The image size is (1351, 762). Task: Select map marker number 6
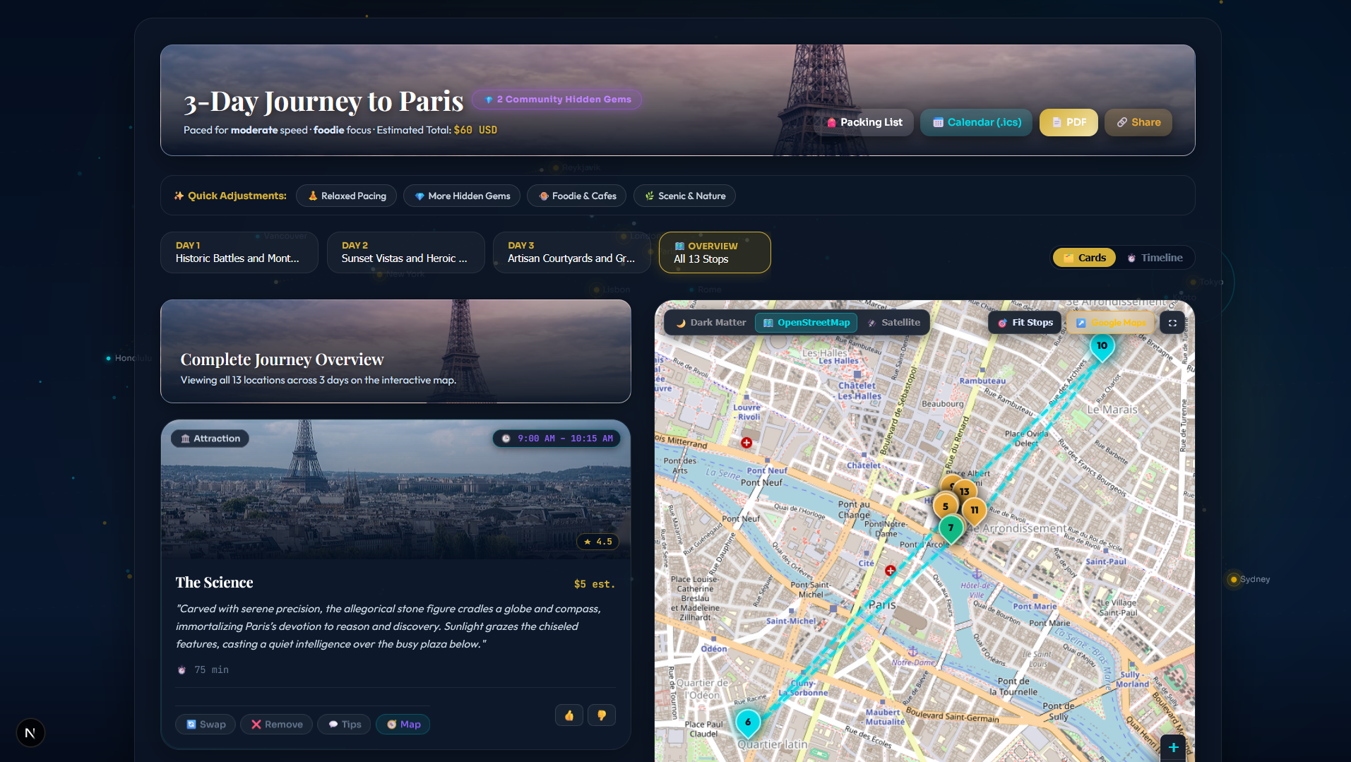[x=748, y=723]
